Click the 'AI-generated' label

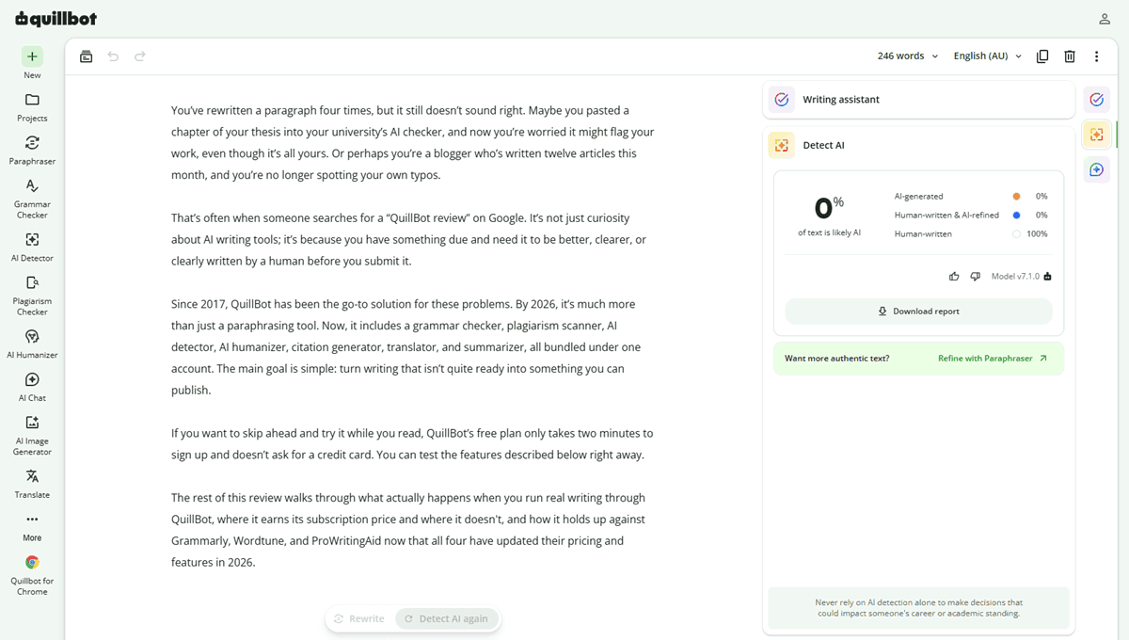[918, 197]
